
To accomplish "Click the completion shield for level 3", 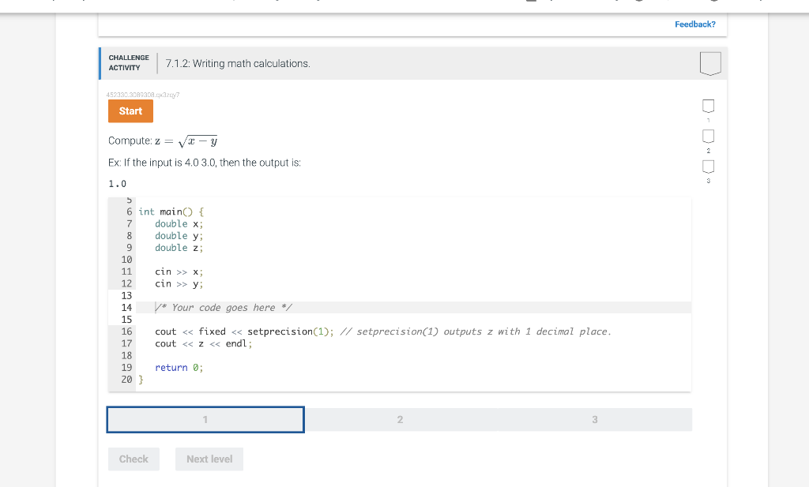I will coord(707,166).
